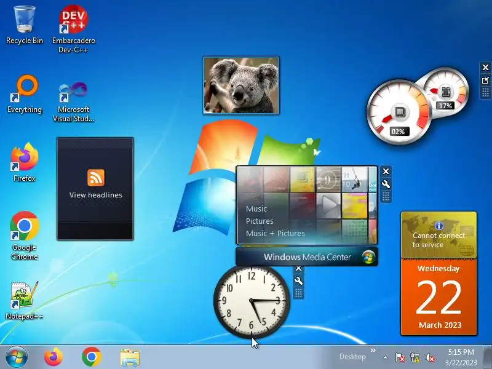The width and height of the screenshot is (492, 369).
Task: Grab the clock gadget drag handle
Action: pos(299,293)
